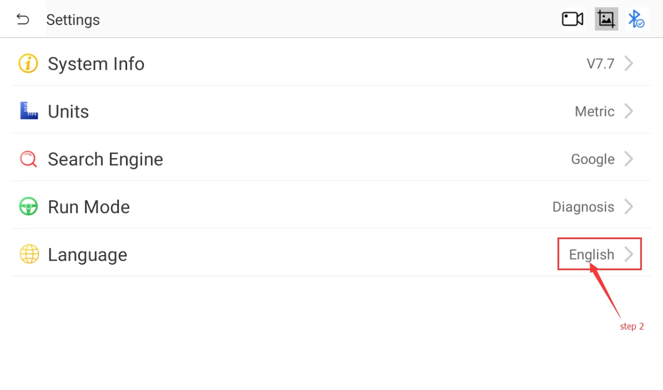Click the yellow System Info icon
Viewport: 663px width, 390px height.
(x=28, y=64)
